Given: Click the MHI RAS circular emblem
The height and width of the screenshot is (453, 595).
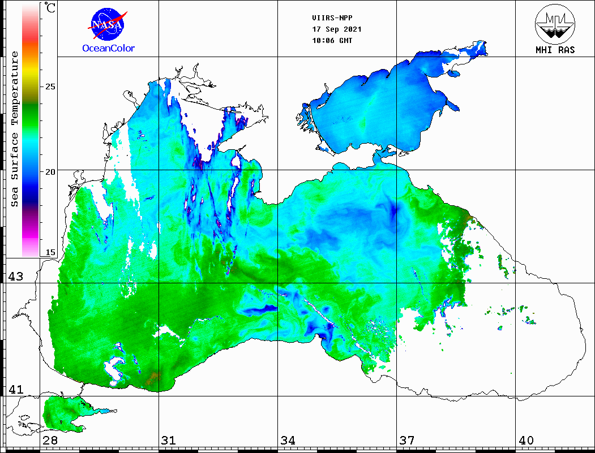Looking at the screenshot, I should point(555,24).
